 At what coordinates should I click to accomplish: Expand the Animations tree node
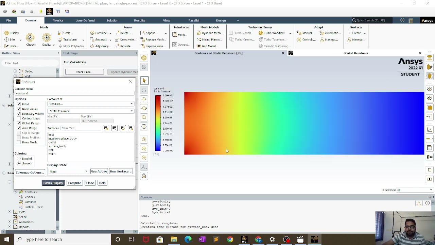10,222
